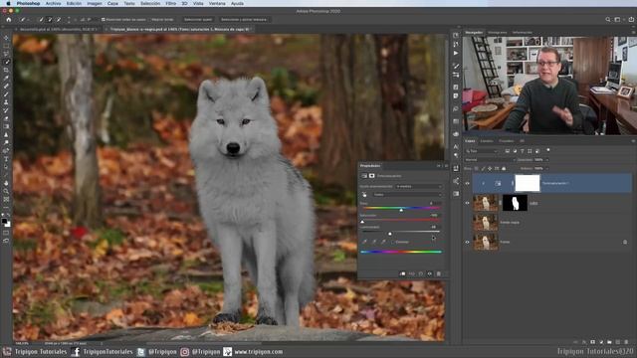Screen dimensions: 637x358
Task: Create new layer from Layers panel footer
Action: pyautogui.click(x=617, y=342)
